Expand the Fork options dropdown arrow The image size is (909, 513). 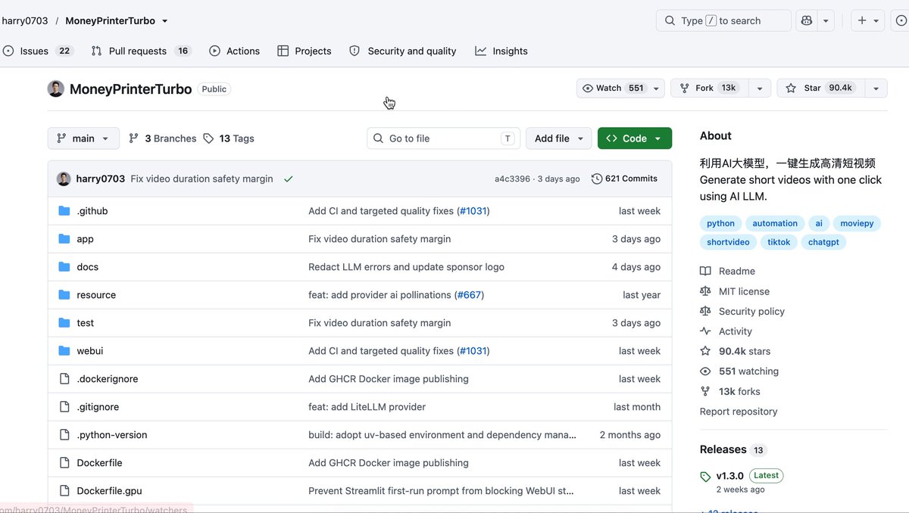[759, 88]
